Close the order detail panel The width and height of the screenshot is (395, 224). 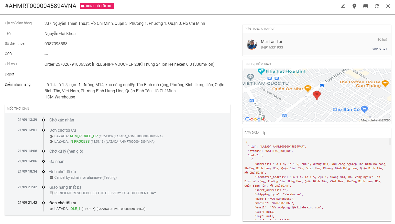point(388,6)
